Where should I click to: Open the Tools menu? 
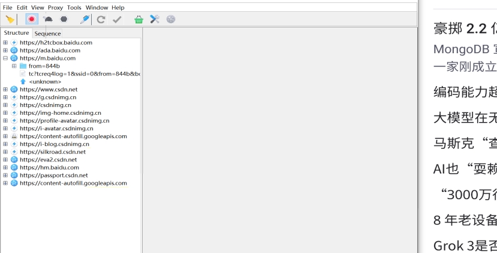74,8
